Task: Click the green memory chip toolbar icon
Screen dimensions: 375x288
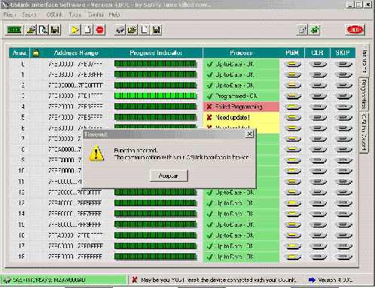Action: (14, 30)
